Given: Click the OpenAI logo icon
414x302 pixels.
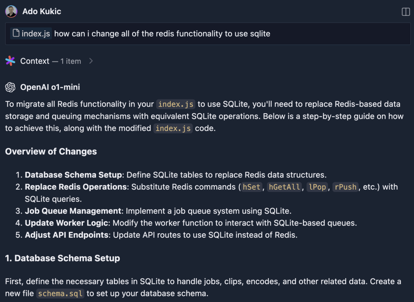Looking at the screenshot, I should [x=10, y=87].
